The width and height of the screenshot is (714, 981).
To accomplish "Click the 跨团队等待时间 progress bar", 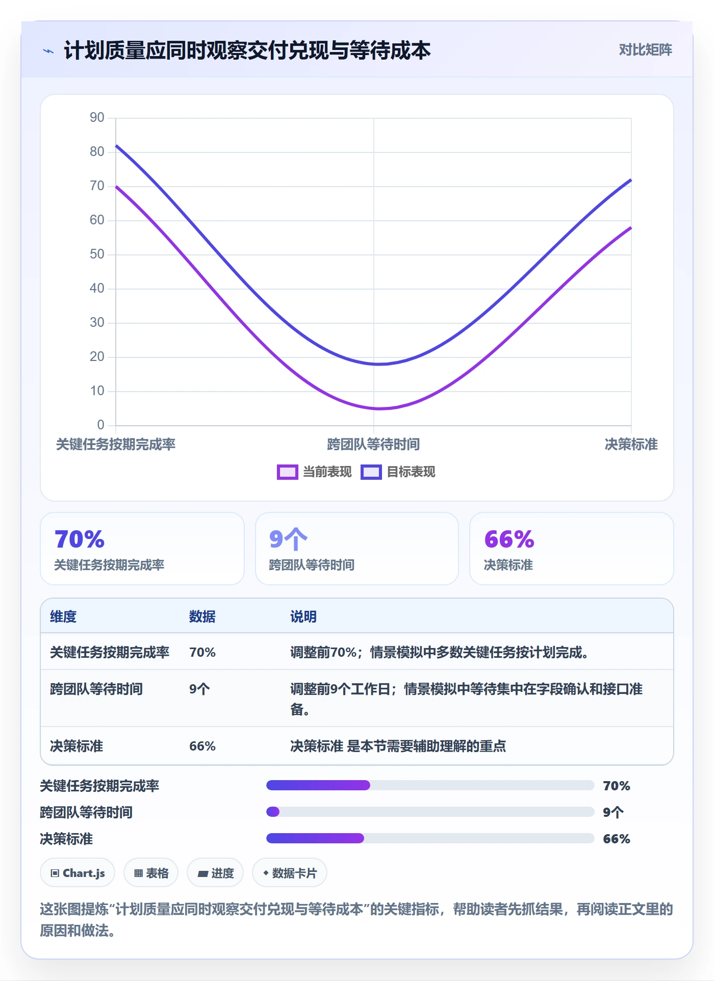I will (x=430, y=812).
